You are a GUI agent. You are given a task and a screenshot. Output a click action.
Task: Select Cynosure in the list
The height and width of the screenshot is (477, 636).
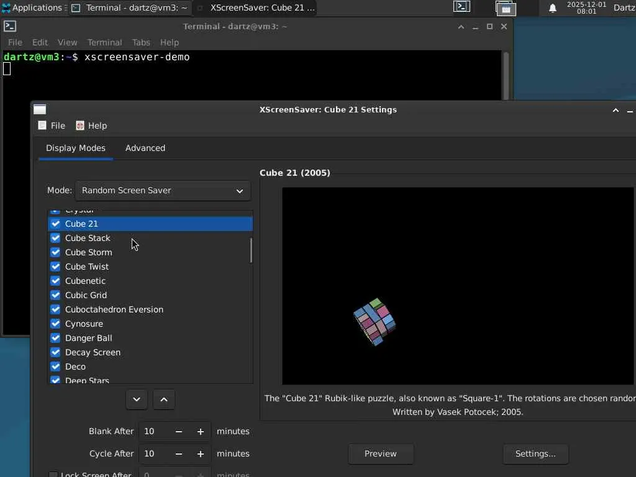click(x=150, y=324)
